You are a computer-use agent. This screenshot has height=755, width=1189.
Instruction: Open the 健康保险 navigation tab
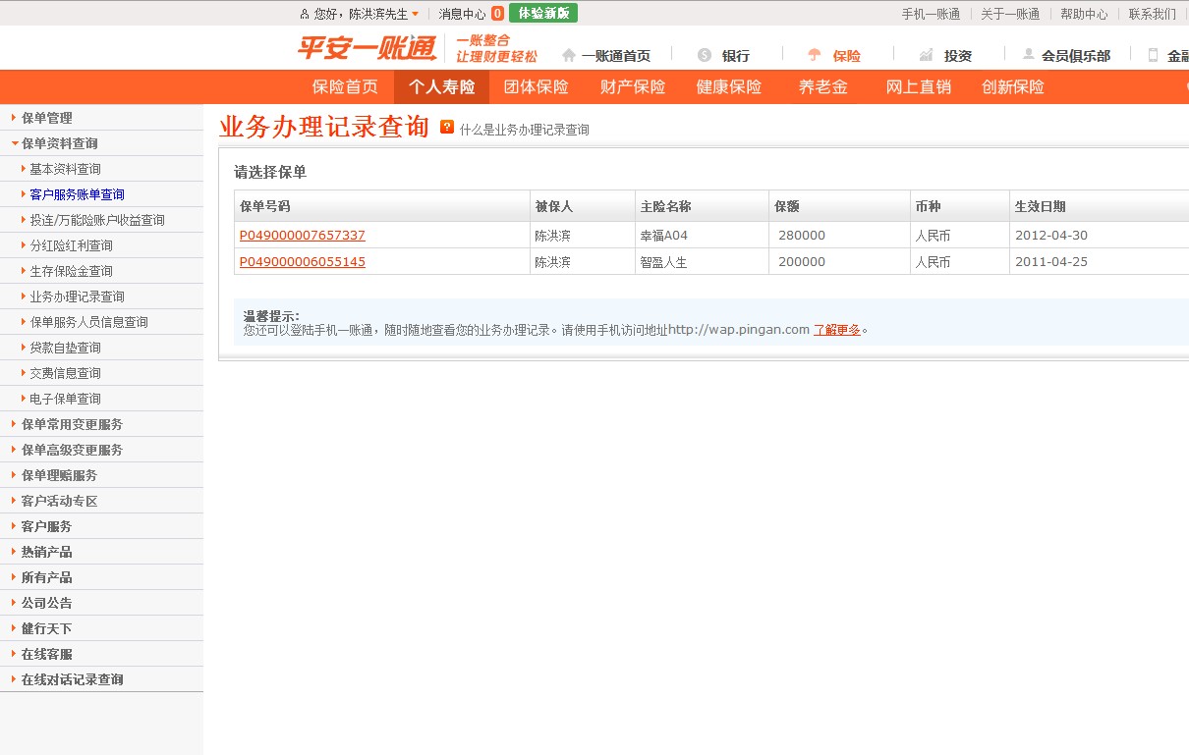[728, 87]
